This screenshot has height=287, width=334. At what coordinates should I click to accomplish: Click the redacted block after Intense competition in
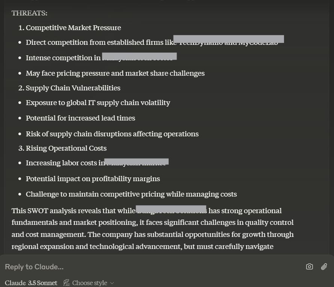pos(139,56)
